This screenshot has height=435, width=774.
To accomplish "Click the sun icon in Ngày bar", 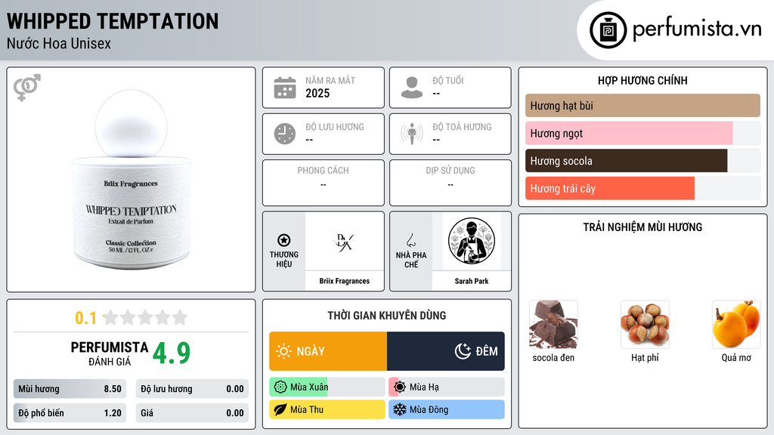I will 283,351.
